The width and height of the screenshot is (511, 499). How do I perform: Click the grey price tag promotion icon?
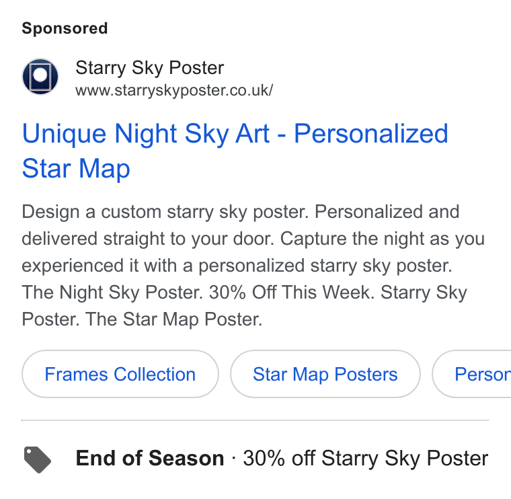(x=38, y=459)
